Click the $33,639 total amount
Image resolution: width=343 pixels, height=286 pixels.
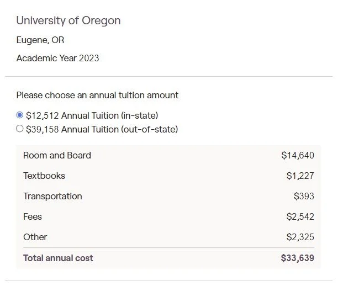(x=297, y=258)
